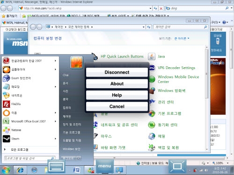Tap the About button in the popup menu

point(117,84)
